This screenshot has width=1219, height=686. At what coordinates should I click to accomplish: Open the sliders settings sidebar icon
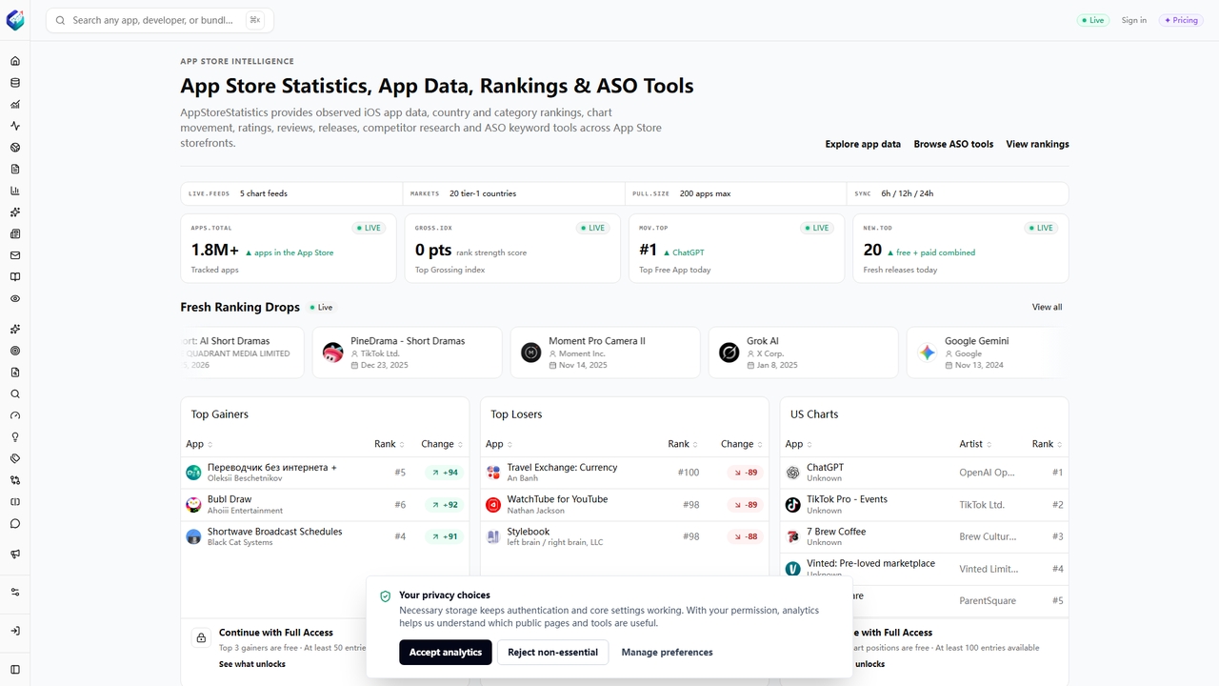click(14, 592)
